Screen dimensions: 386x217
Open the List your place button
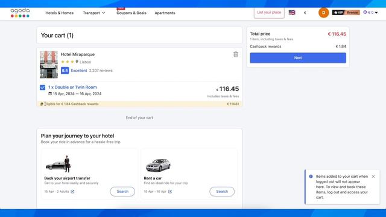[269, 13]
